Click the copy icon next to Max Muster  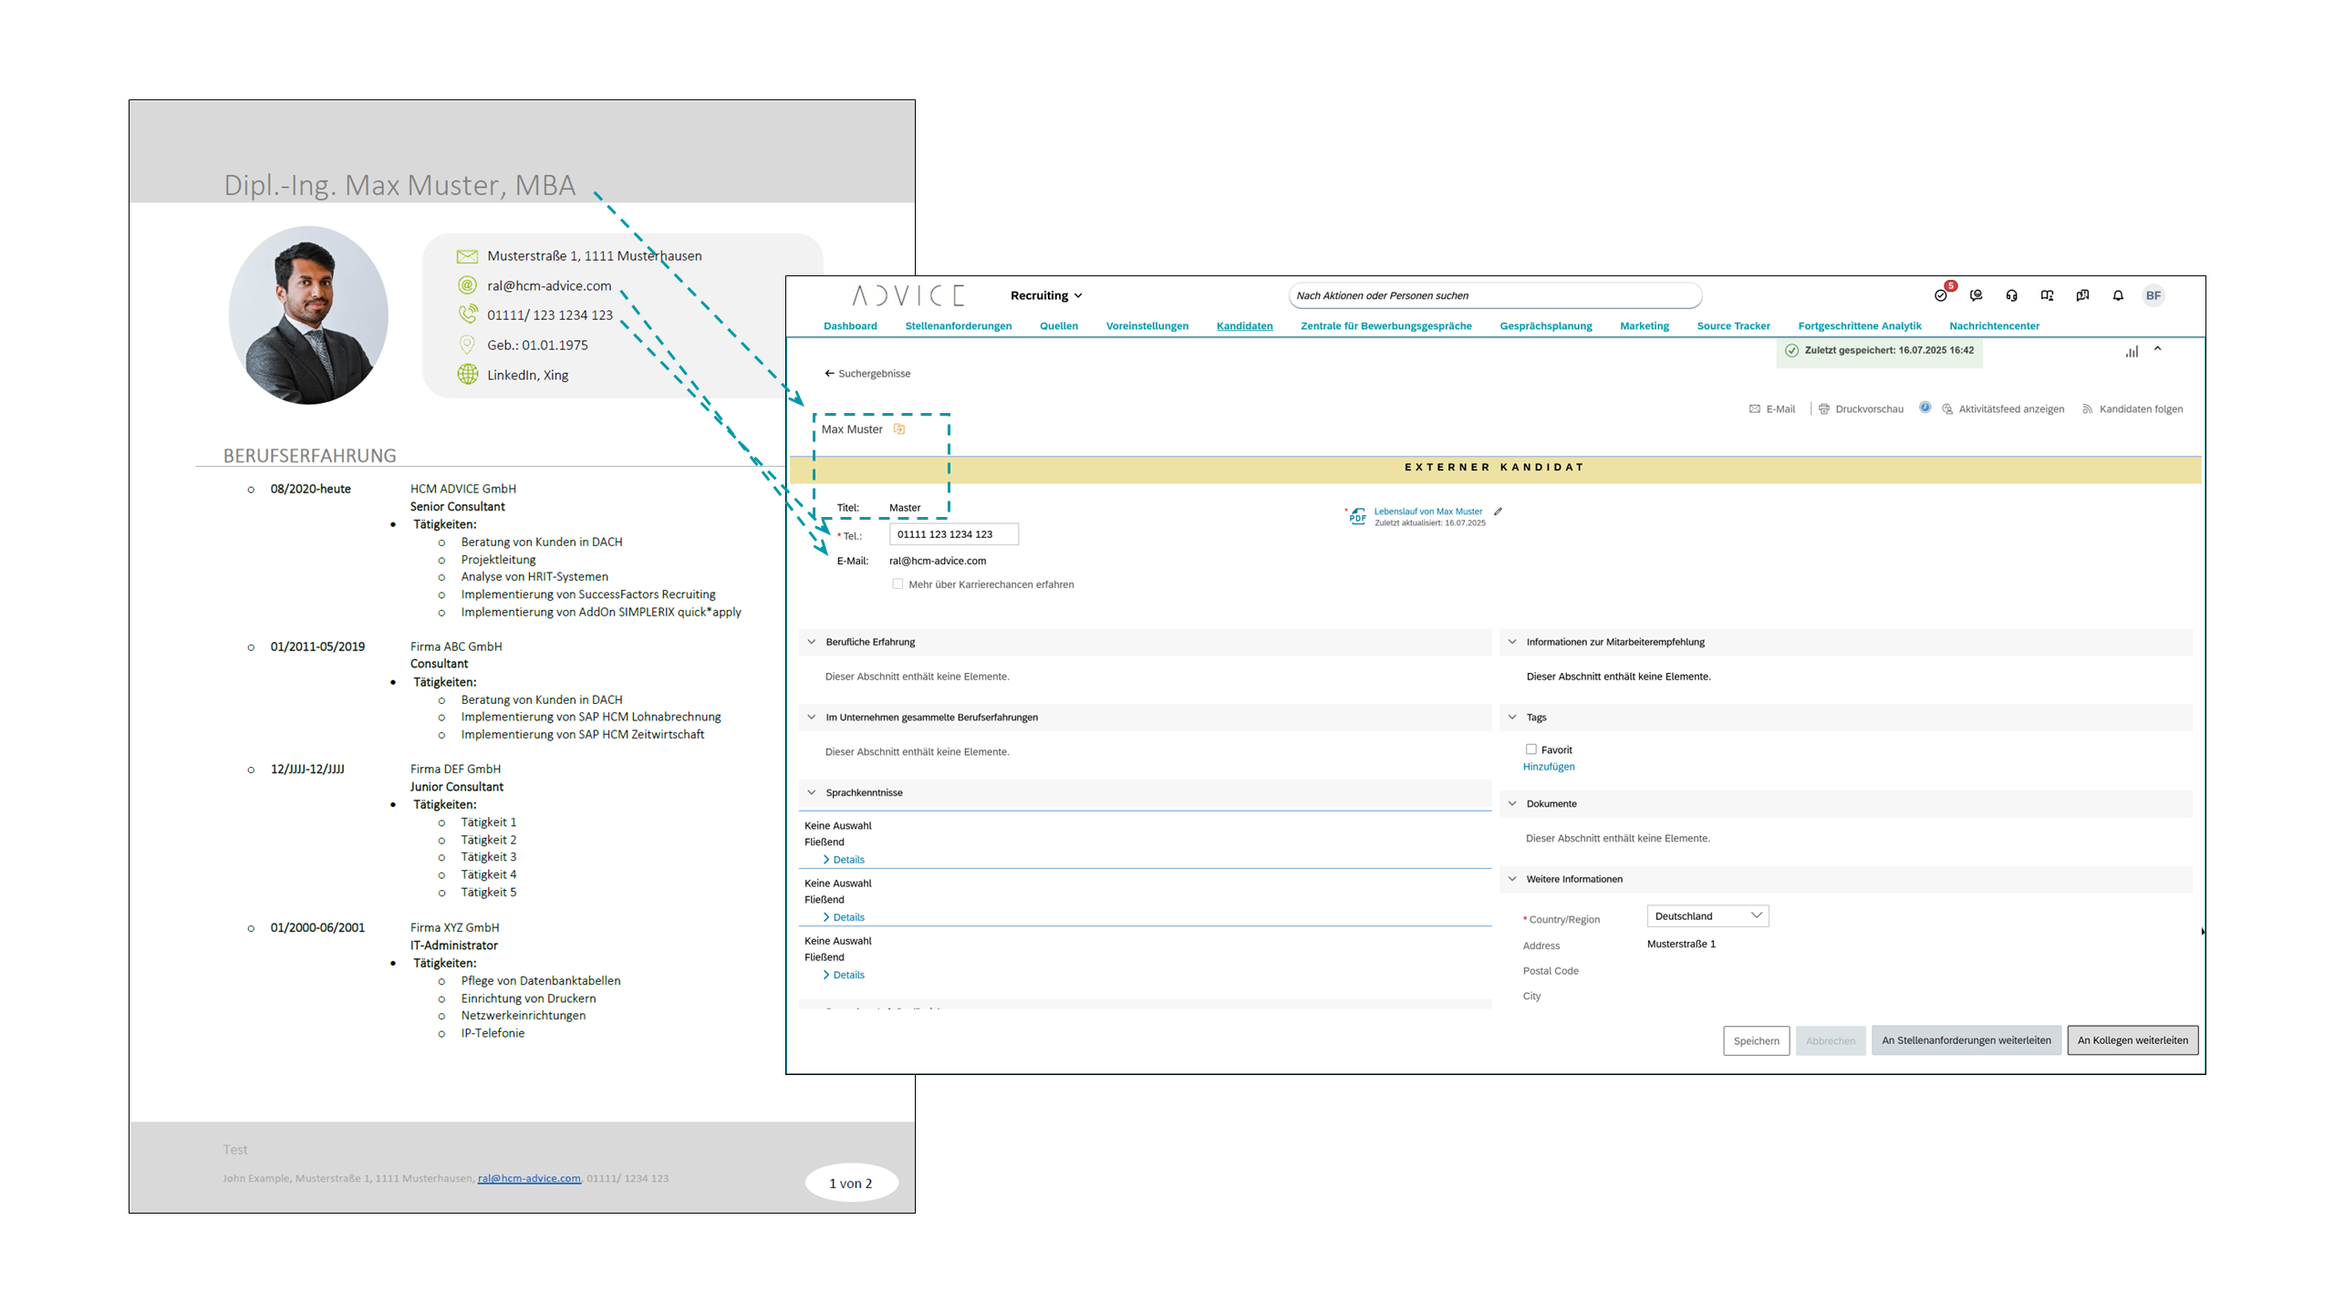899,429
